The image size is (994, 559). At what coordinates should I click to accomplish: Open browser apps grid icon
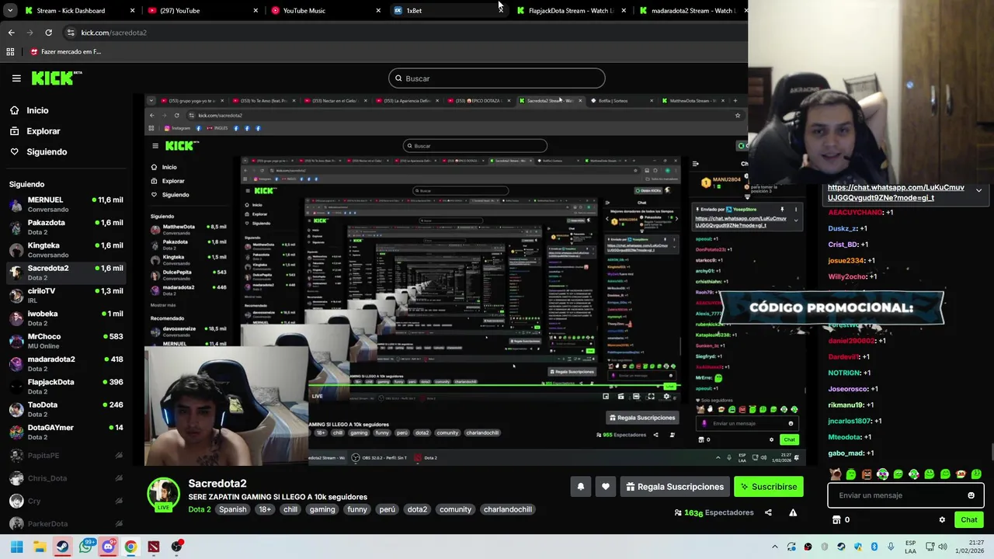pyautogui.click(x=10, y=52)
